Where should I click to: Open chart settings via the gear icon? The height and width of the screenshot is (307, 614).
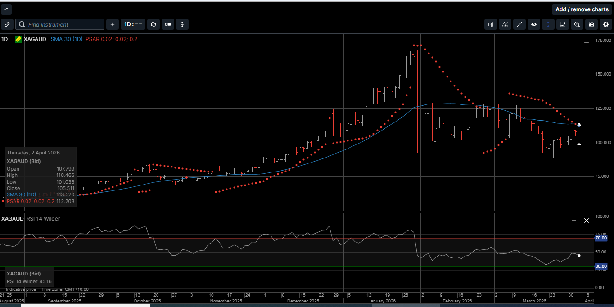(x=606, y=24)
